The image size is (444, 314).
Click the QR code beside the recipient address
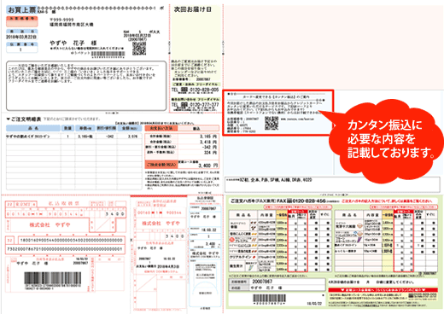pos(139,49)
